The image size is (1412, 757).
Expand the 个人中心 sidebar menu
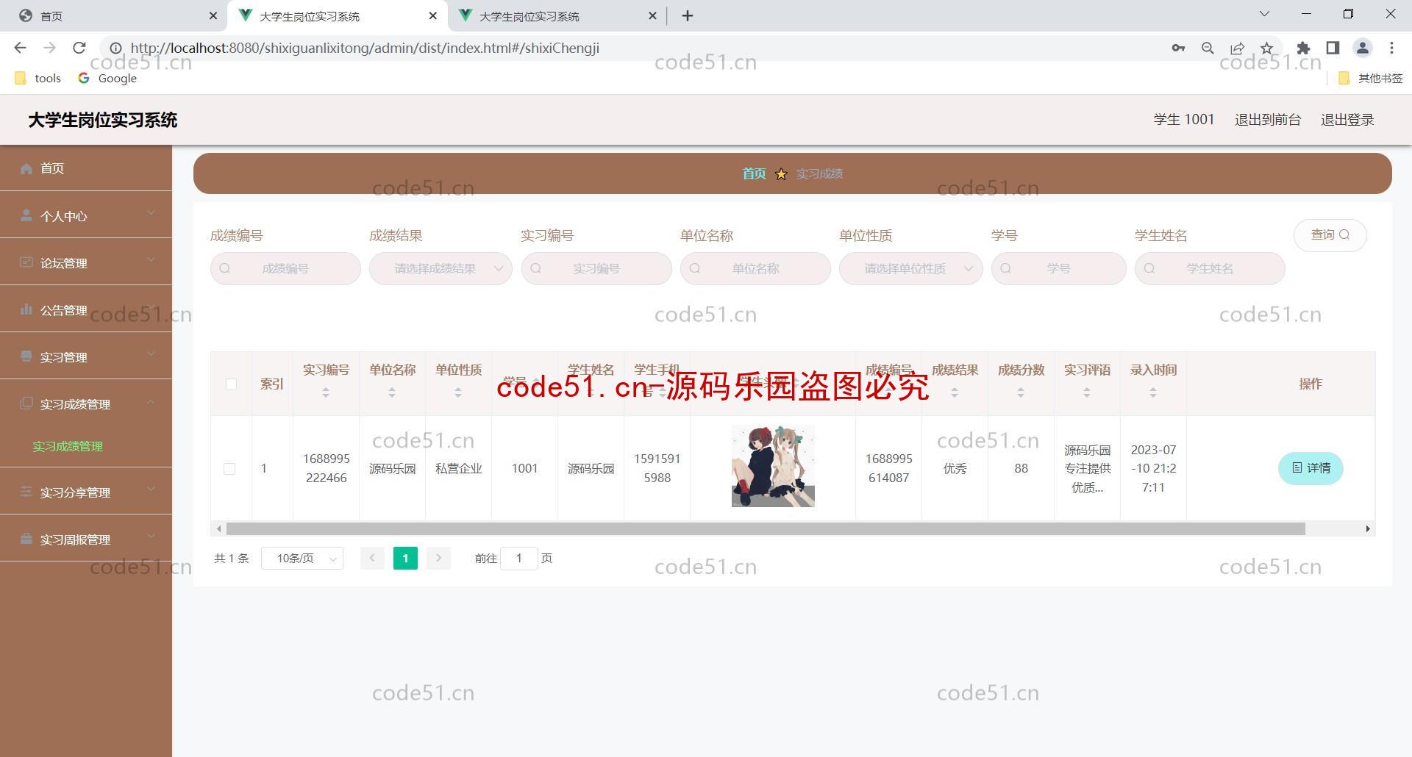coord(86,215)
